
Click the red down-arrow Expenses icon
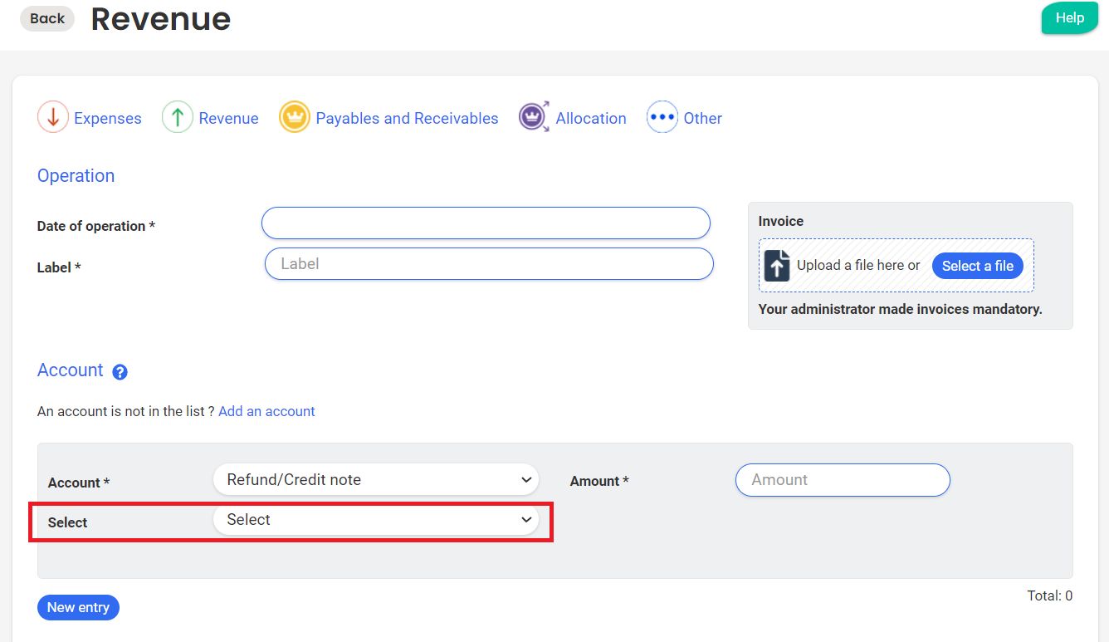click(52, 117)
